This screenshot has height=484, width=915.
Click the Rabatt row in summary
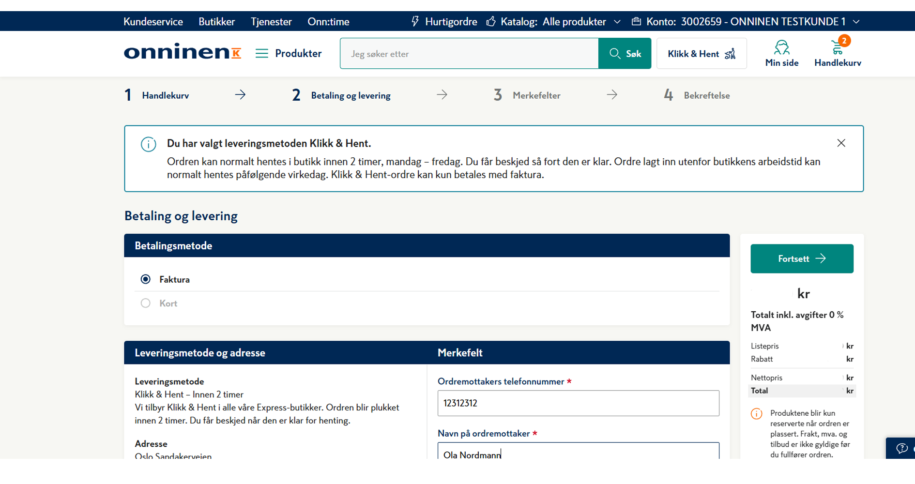click(802, 359)
